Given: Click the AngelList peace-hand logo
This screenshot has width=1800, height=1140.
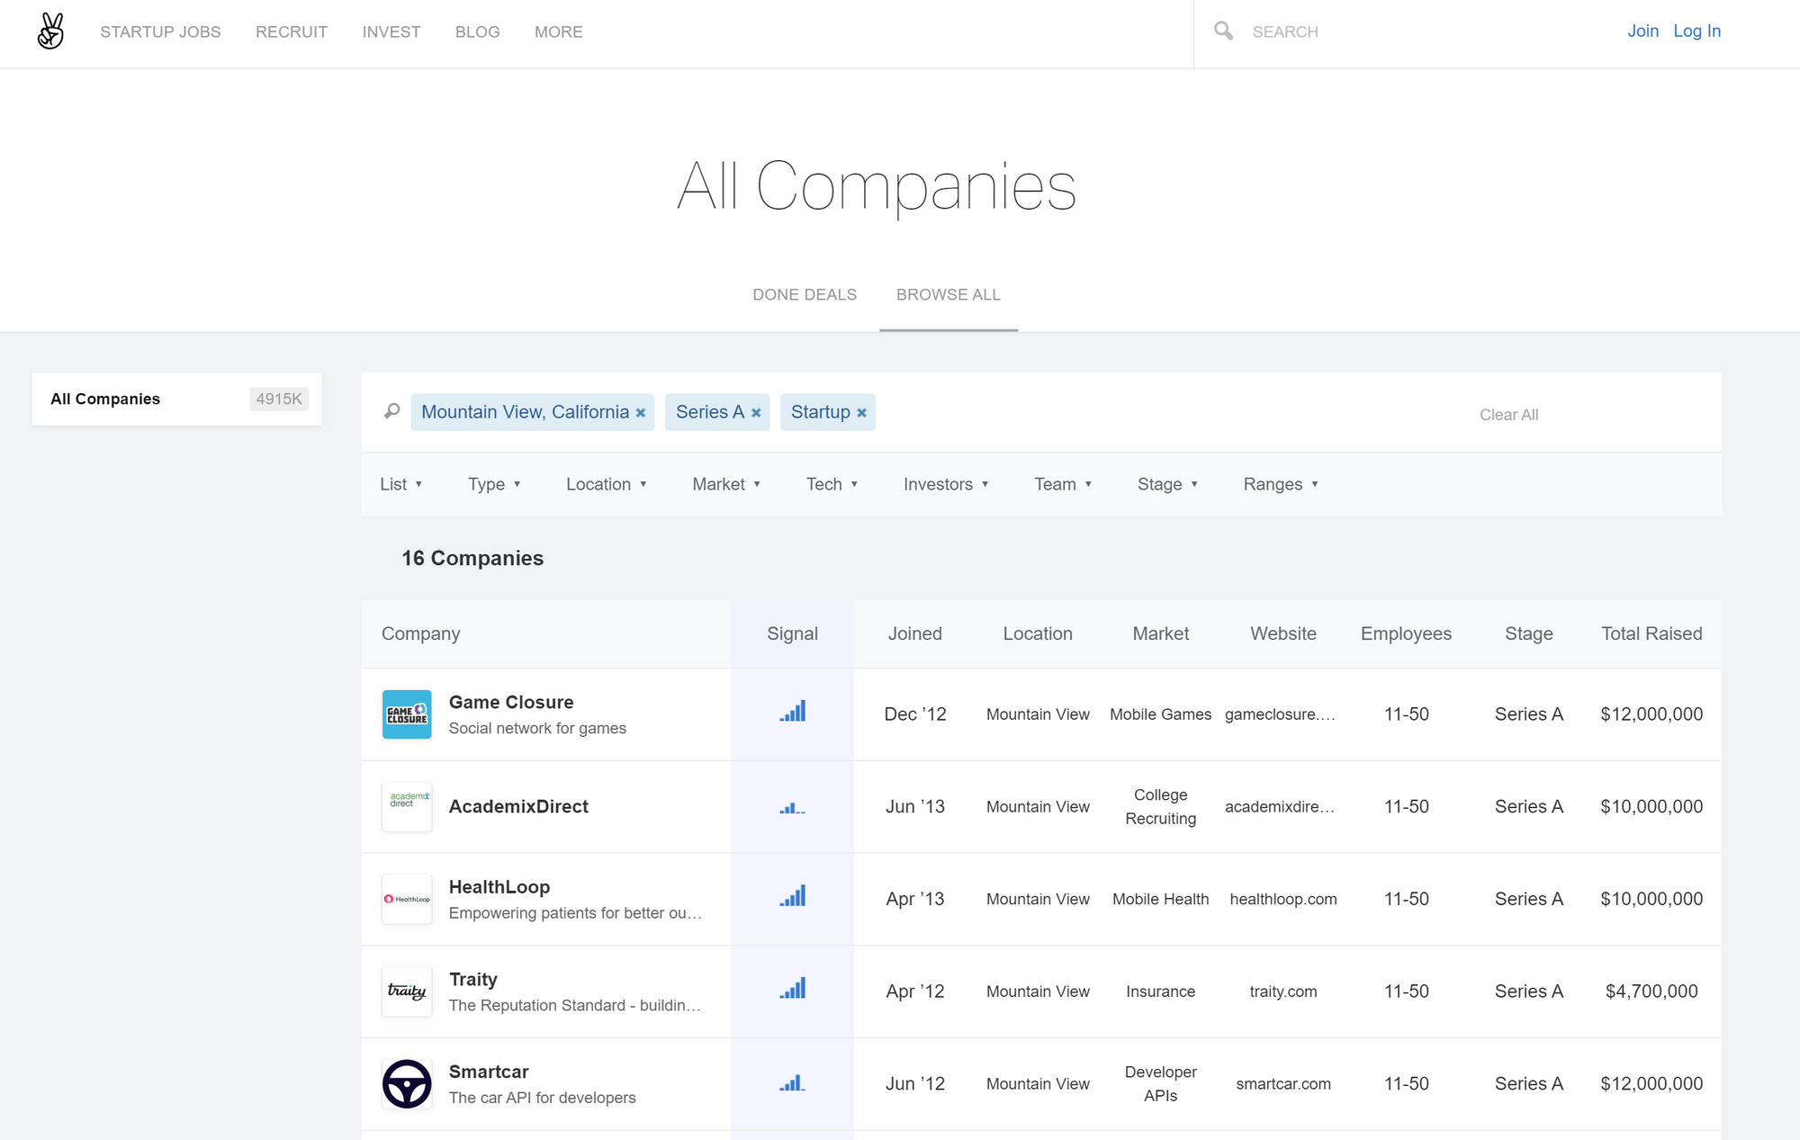Looking at the screenshot, I should [51, 31].
